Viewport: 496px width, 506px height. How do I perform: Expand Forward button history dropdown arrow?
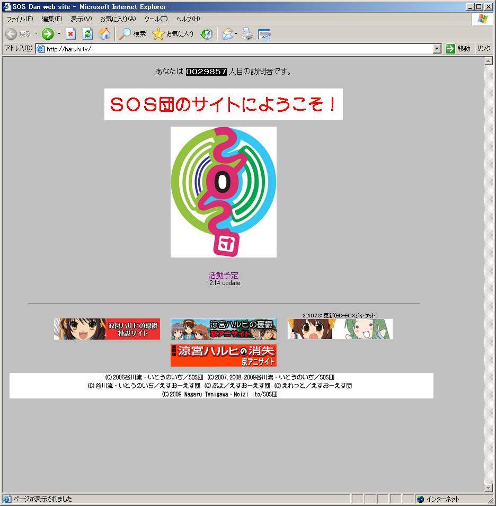coord(59,34)
